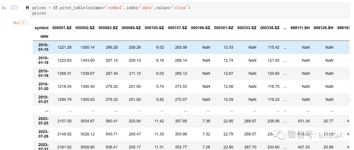The image size is (354, 150).
Task: Click the cell showing 353.86
Action: click(181, 134)
